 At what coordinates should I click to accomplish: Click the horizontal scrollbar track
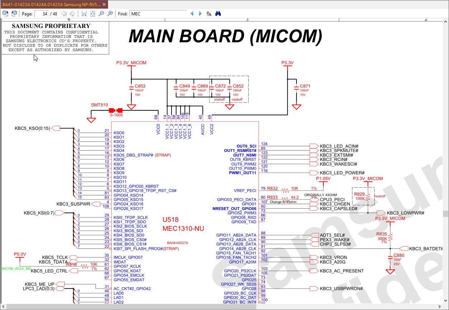[x=221, y=307]
